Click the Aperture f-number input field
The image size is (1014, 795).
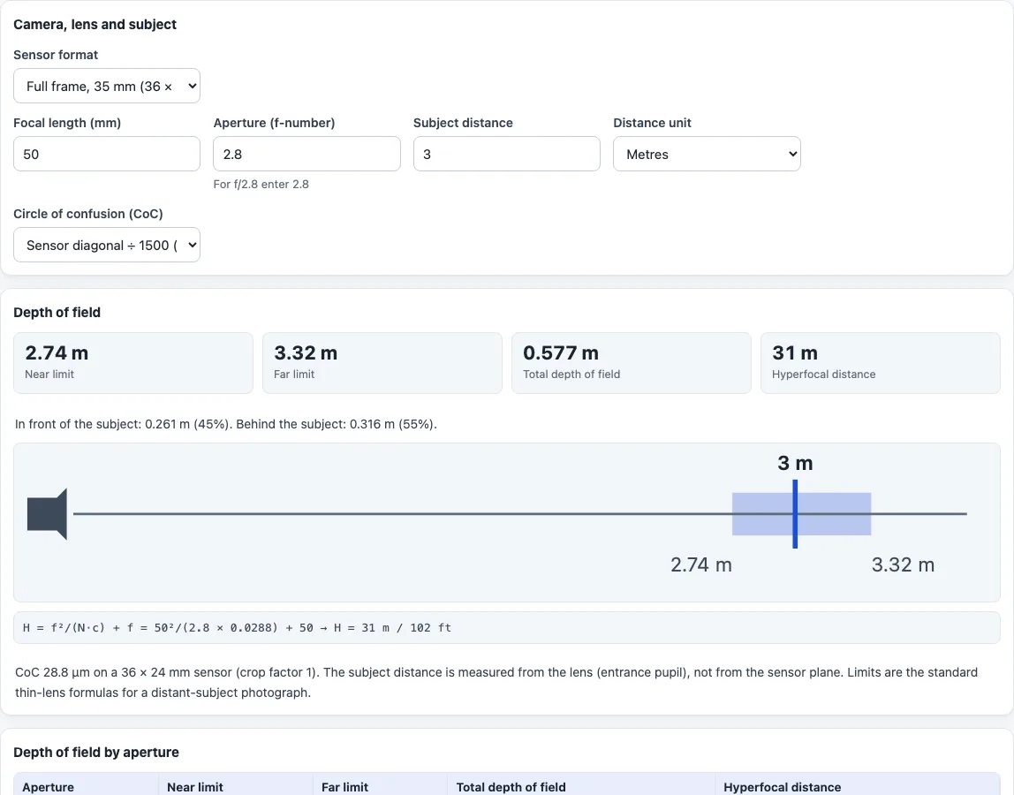click(x=306, y=154)
